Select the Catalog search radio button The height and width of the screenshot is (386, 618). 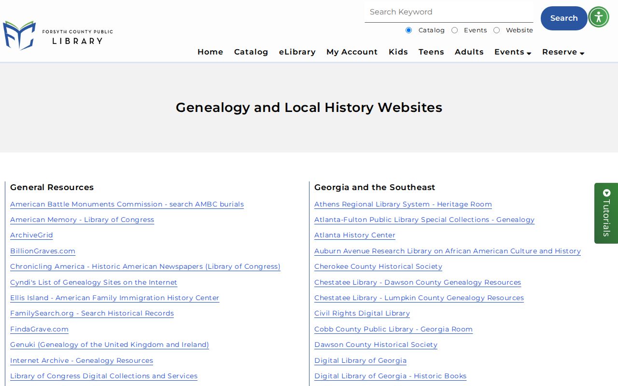click(x=409, y=30)
